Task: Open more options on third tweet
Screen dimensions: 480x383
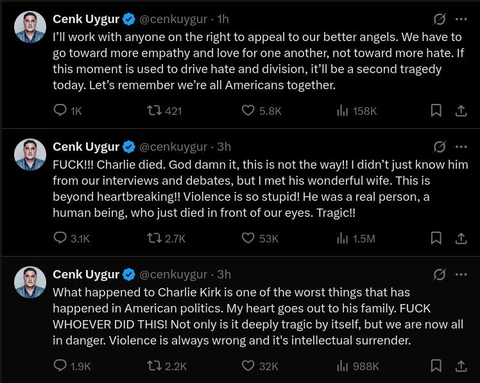Action: point(461,275)
